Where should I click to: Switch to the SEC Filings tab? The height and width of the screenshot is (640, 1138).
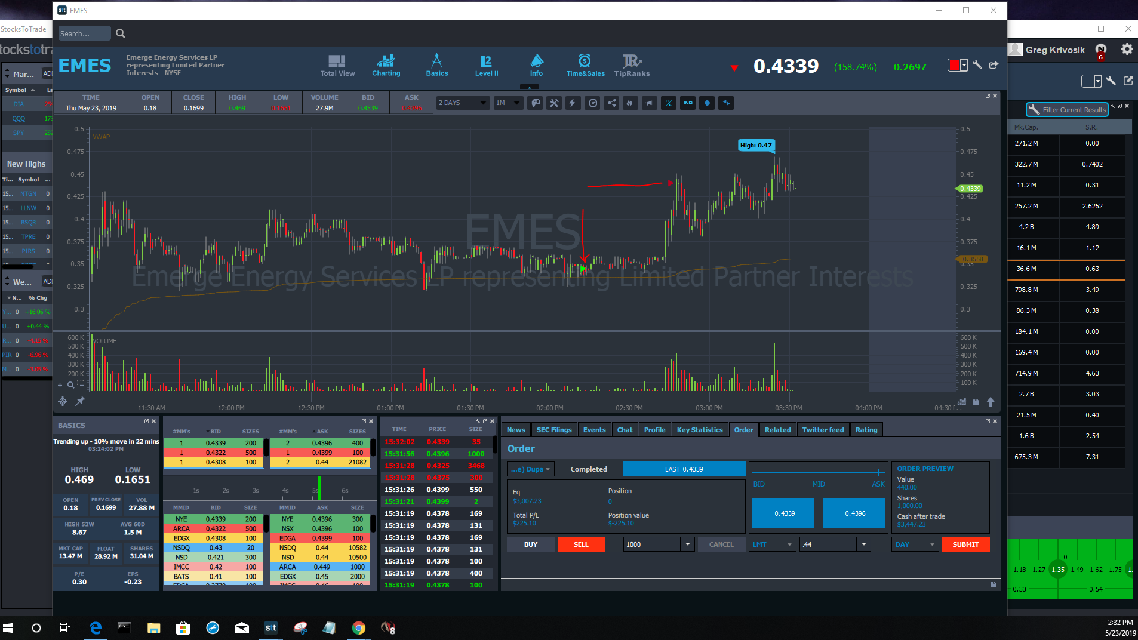(x=554, y=430)
